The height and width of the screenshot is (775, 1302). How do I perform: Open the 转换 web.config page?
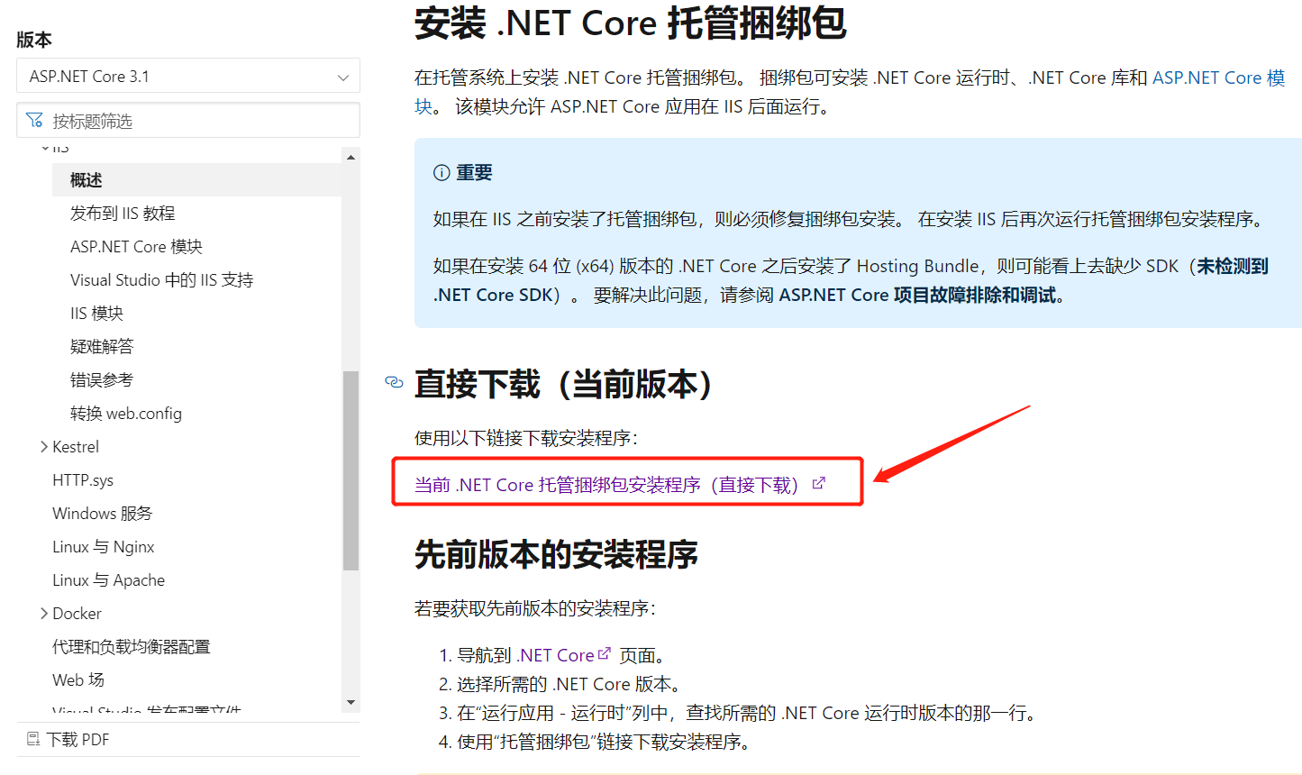126,413
